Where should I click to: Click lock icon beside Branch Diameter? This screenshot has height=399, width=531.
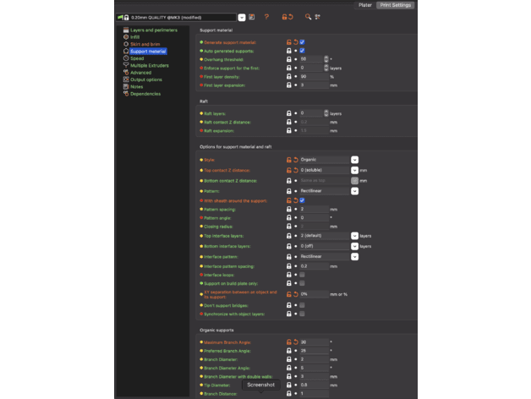coord(289,359)
